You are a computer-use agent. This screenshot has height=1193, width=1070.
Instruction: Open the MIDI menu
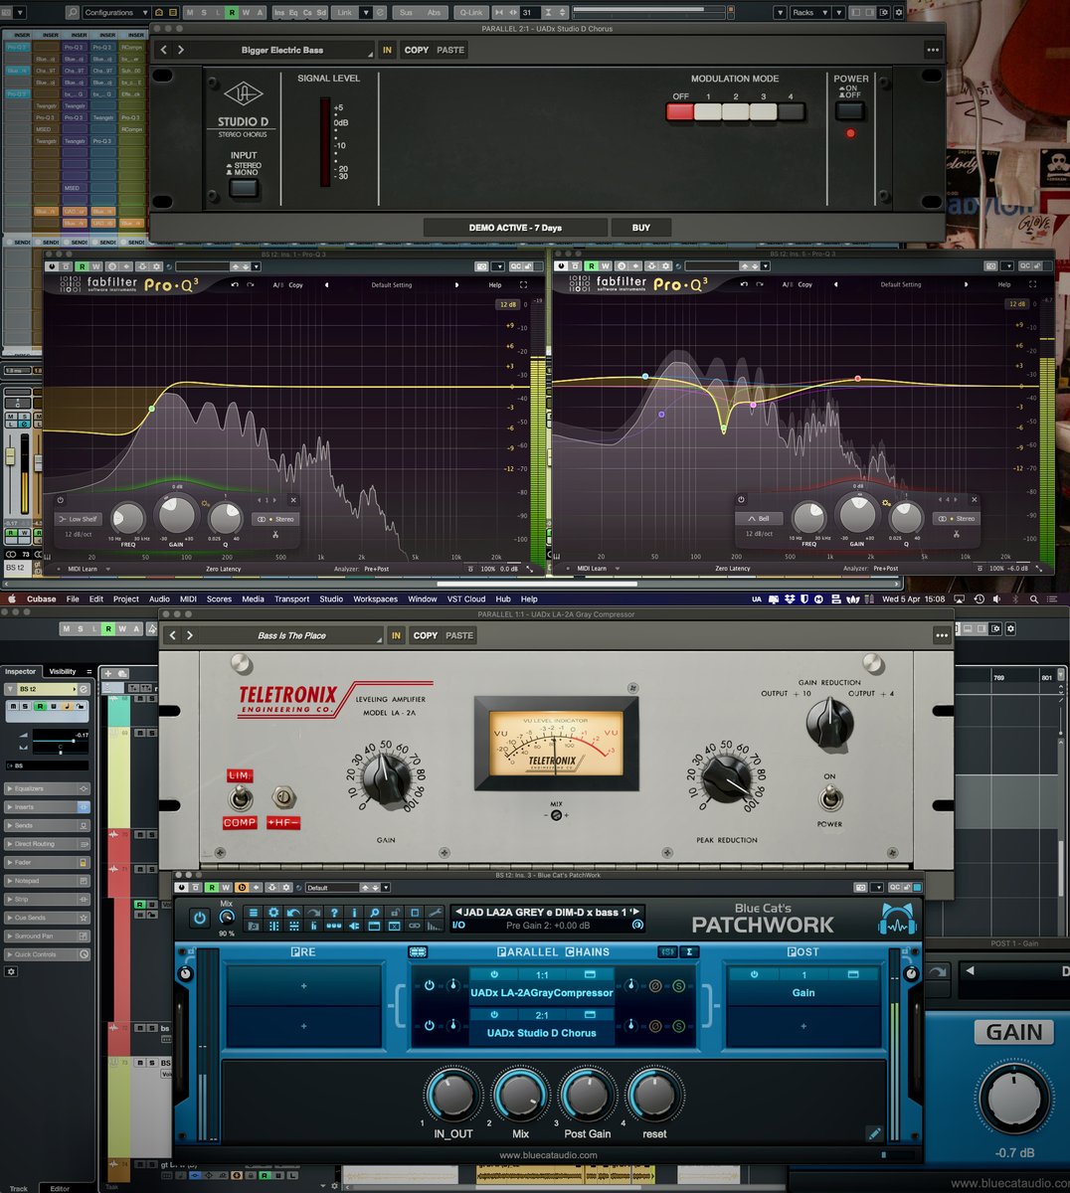click(188, 599)
